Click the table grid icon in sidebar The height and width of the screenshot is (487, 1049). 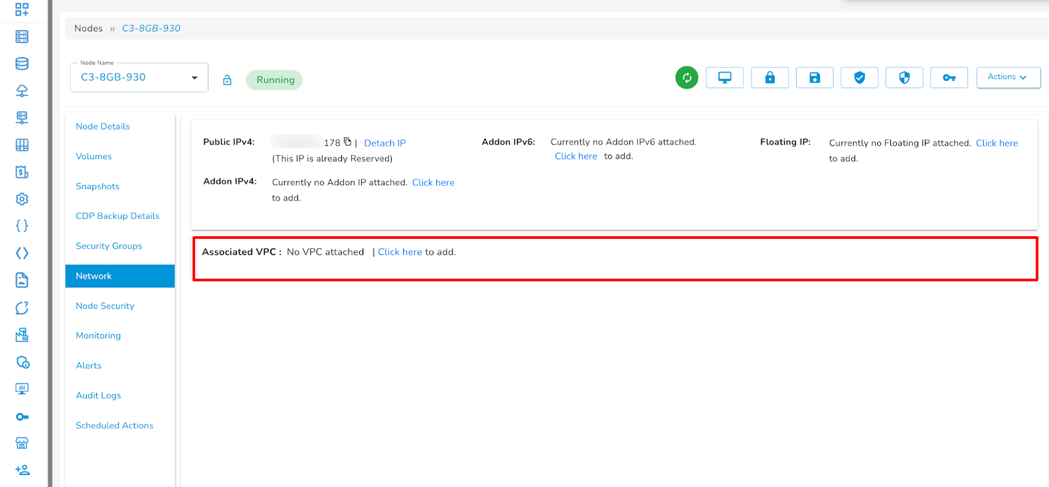(22, 145)
